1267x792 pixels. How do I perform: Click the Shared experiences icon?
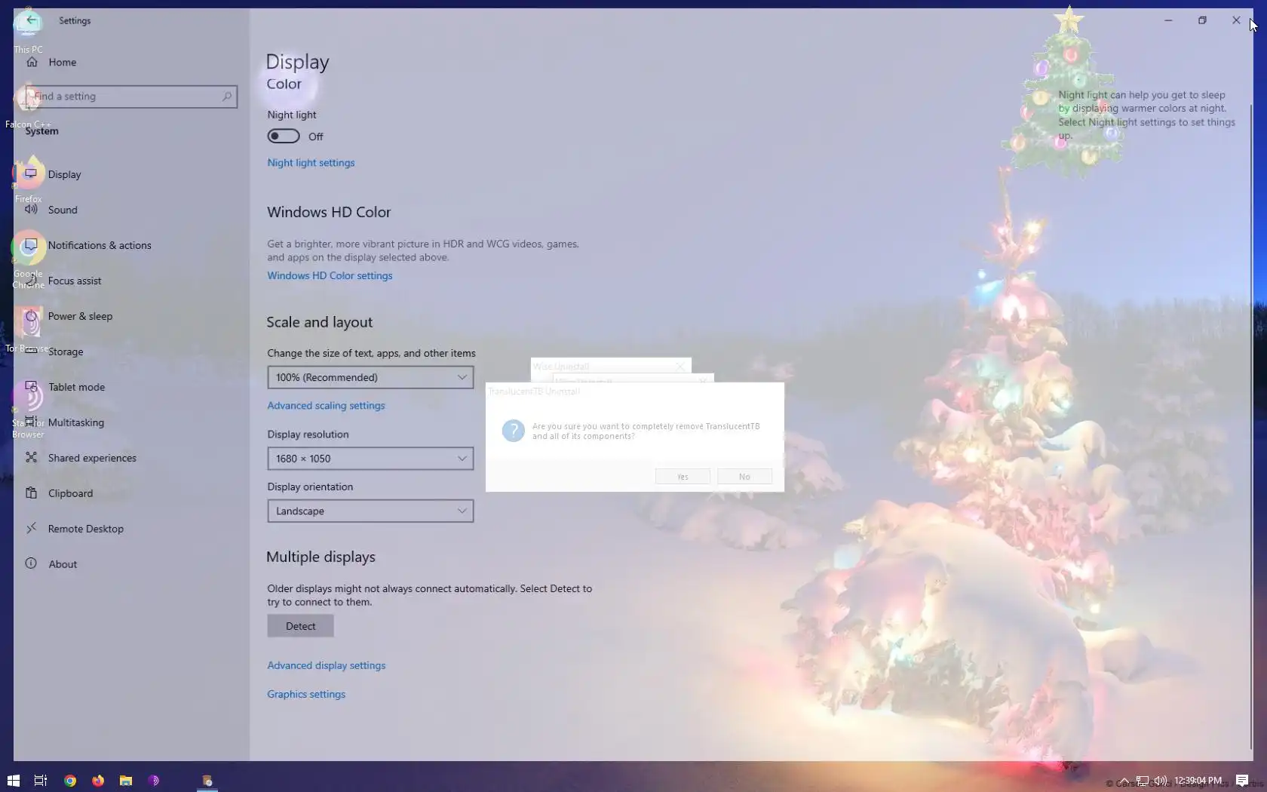pyautogui.click(x=31, y=457)
